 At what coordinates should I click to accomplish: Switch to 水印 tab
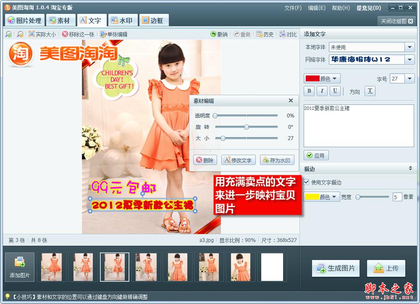(x=123, y=20)
